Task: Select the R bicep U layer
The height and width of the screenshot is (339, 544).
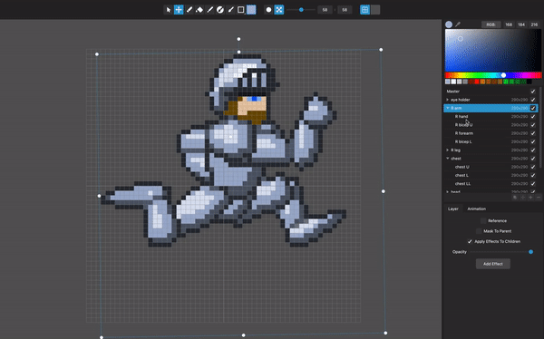Action: tap(491, 125)
